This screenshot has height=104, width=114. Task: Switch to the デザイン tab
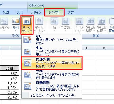tap(36, 12)
